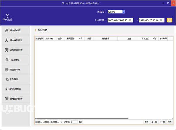Screen dimensions: 176x130
Task: Go to 上一页 previous page
Action: [x=154, y=122]
